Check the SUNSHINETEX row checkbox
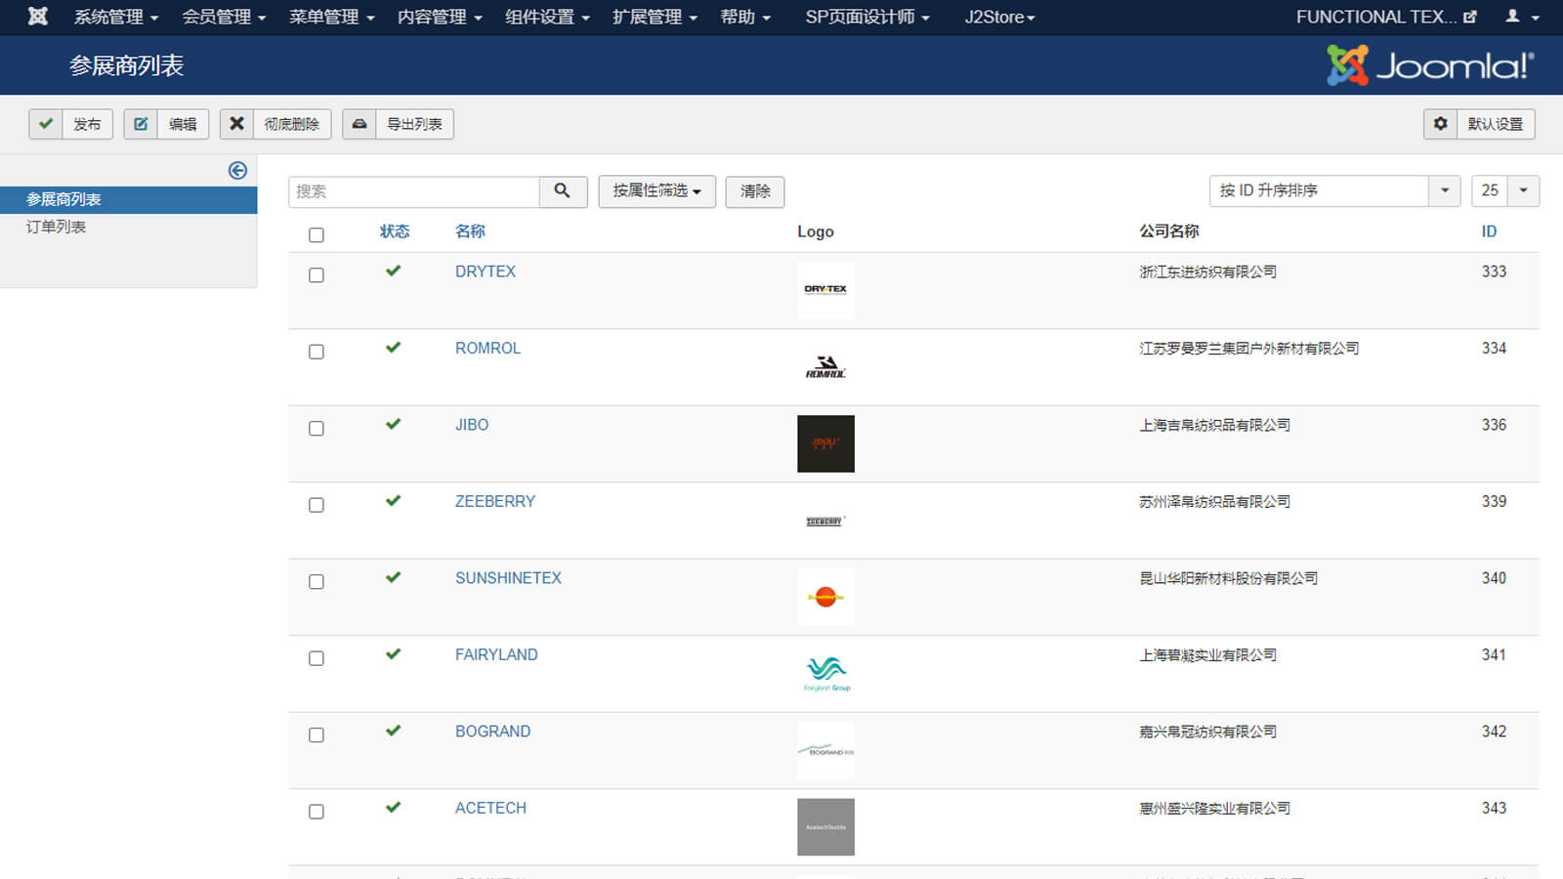1563x879 pixels. [x=317, y=582]
